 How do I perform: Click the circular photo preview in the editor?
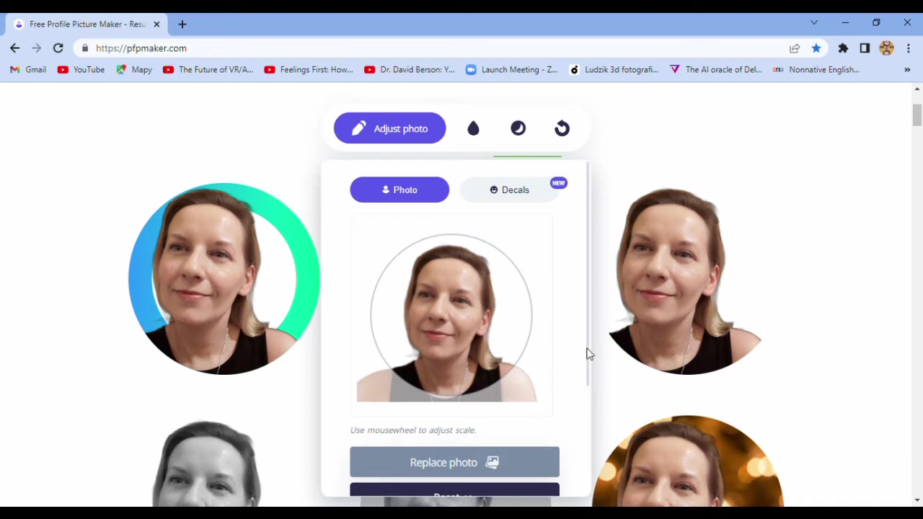pos(451,316)
